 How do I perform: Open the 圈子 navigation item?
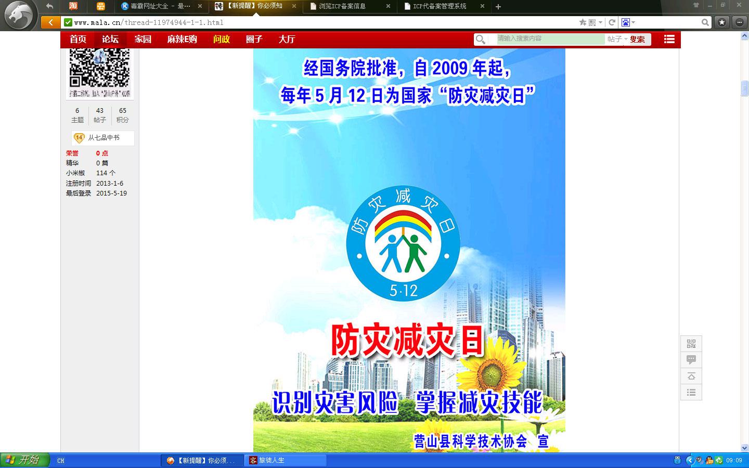(x=254, y=39)
